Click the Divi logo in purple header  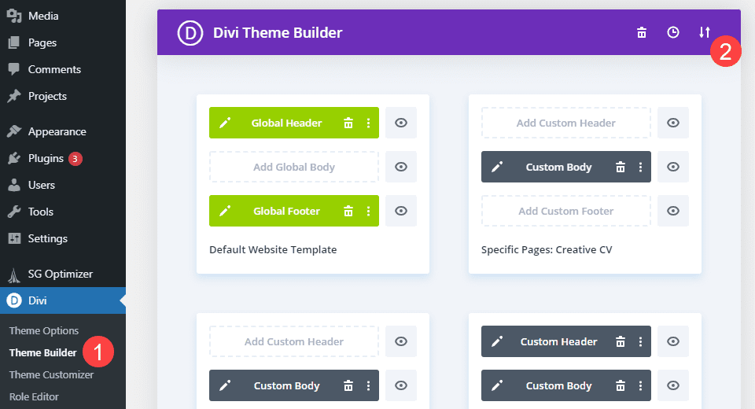click(x=190, y=33)
